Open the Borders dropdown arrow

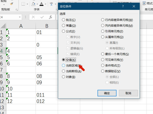click(27, 4)
